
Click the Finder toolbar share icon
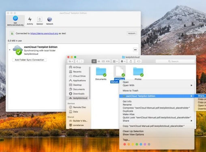(x=131, y=61)
